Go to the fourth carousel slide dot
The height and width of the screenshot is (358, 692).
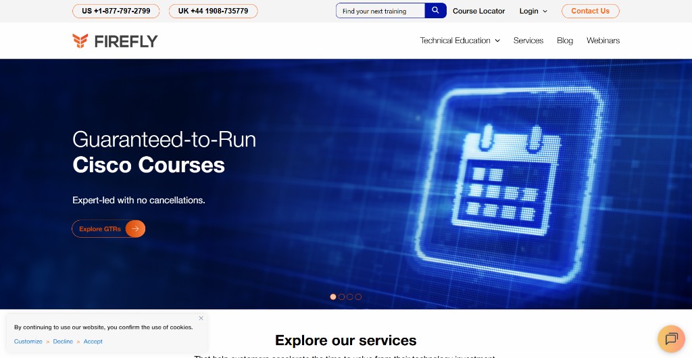(x=358, y=297)
